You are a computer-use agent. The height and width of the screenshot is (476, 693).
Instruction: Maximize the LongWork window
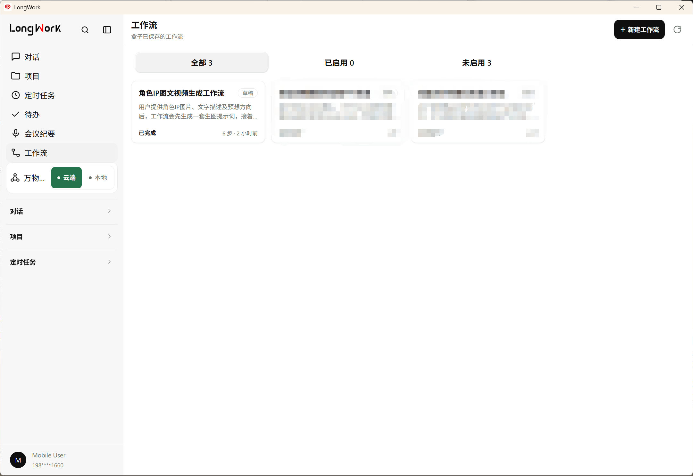659,7
